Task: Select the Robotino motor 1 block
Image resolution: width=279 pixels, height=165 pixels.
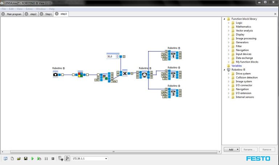Action: pyautogui.click(x=173, y=55)
